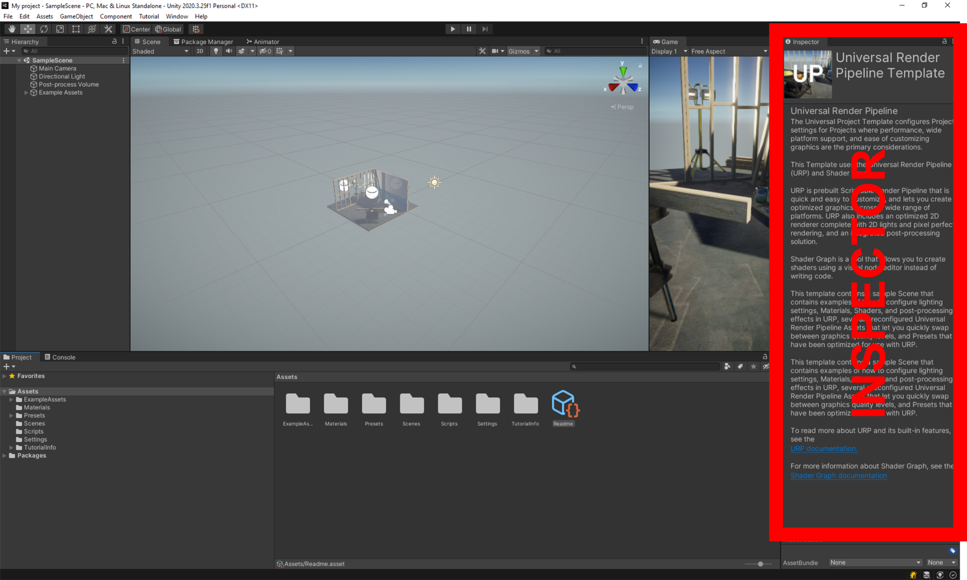Open the Shaded draw mode dropdown
The height and width of the screenshot is (580, 967).
point(160,51)
